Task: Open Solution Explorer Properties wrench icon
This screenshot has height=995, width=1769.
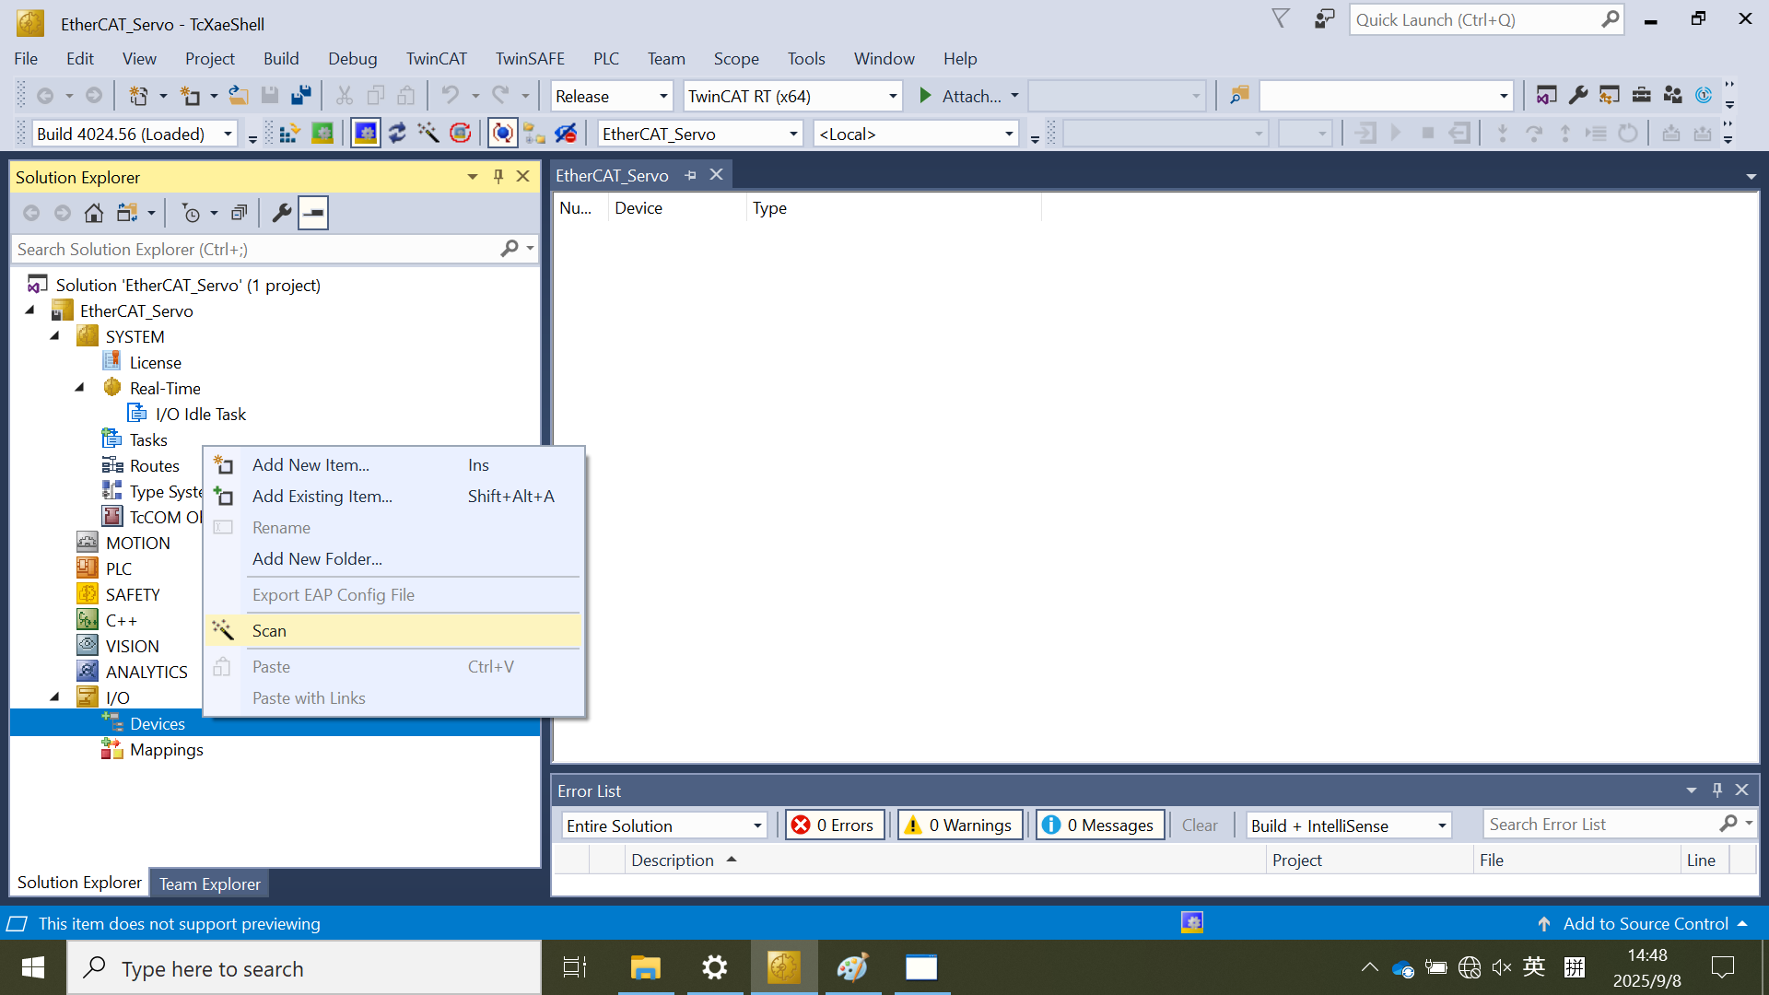Action: pos(282,214)
